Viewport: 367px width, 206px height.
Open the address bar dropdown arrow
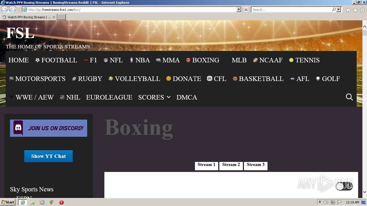tap(239, 9)
